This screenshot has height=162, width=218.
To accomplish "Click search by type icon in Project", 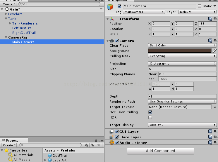I will (x=86, y=145).
